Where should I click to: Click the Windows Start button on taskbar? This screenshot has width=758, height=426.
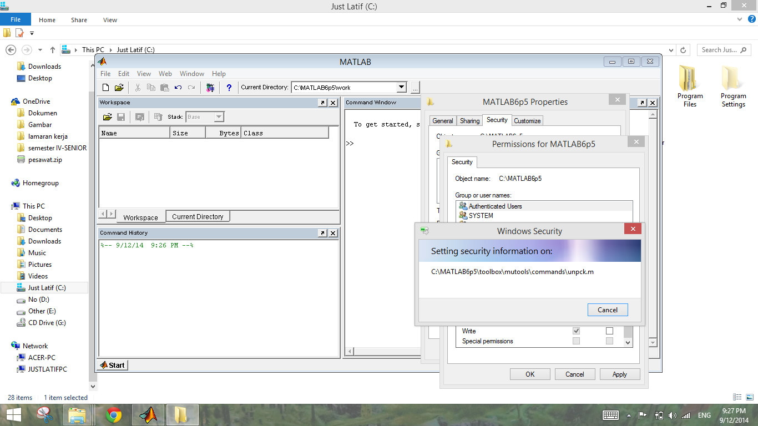(x=14, y=415)
